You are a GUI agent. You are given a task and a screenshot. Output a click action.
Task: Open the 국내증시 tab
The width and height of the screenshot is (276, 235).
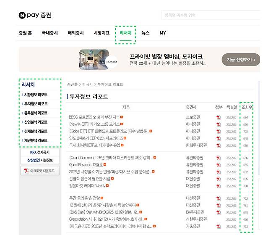coord(50,33)
